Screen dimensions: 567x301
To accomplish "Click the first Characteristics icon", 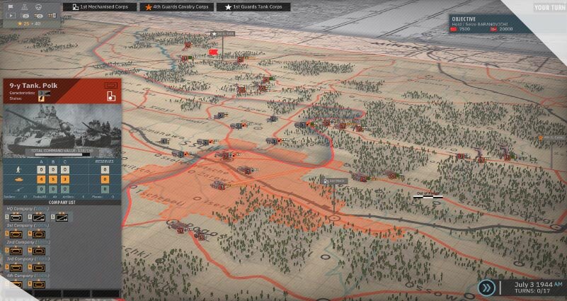I will (41, 93).
